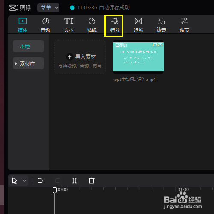Click the 01:00 timeline ruler mark
This screenshot has height=214, width=214.
[183, 190]
